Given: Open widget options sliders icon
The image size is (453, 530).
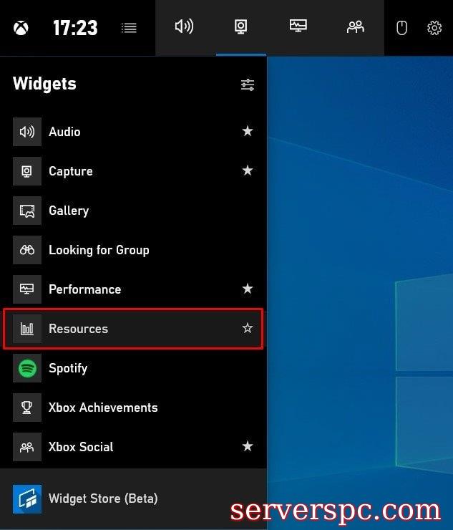Looking at the screenshot, I should pyautogui.click(x=248, y=85).
